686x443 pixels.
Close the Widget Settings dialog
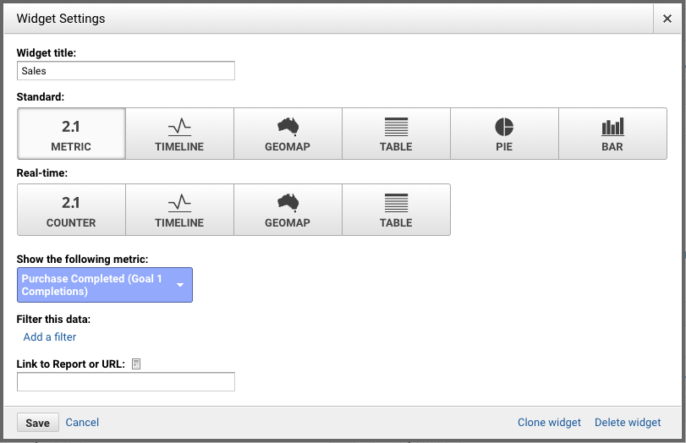pyautogui.click(x=667, y=19)
